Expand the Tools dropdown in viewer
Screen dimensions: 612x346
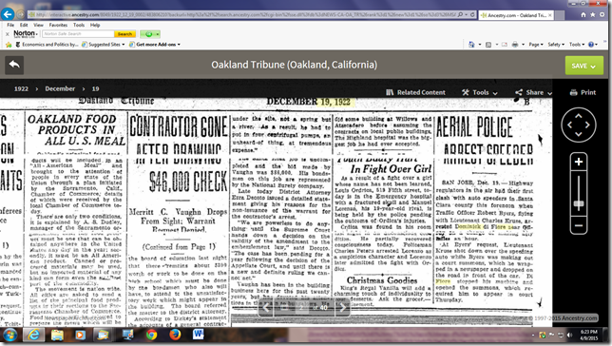pyautogui.click(x=480, y=92)
